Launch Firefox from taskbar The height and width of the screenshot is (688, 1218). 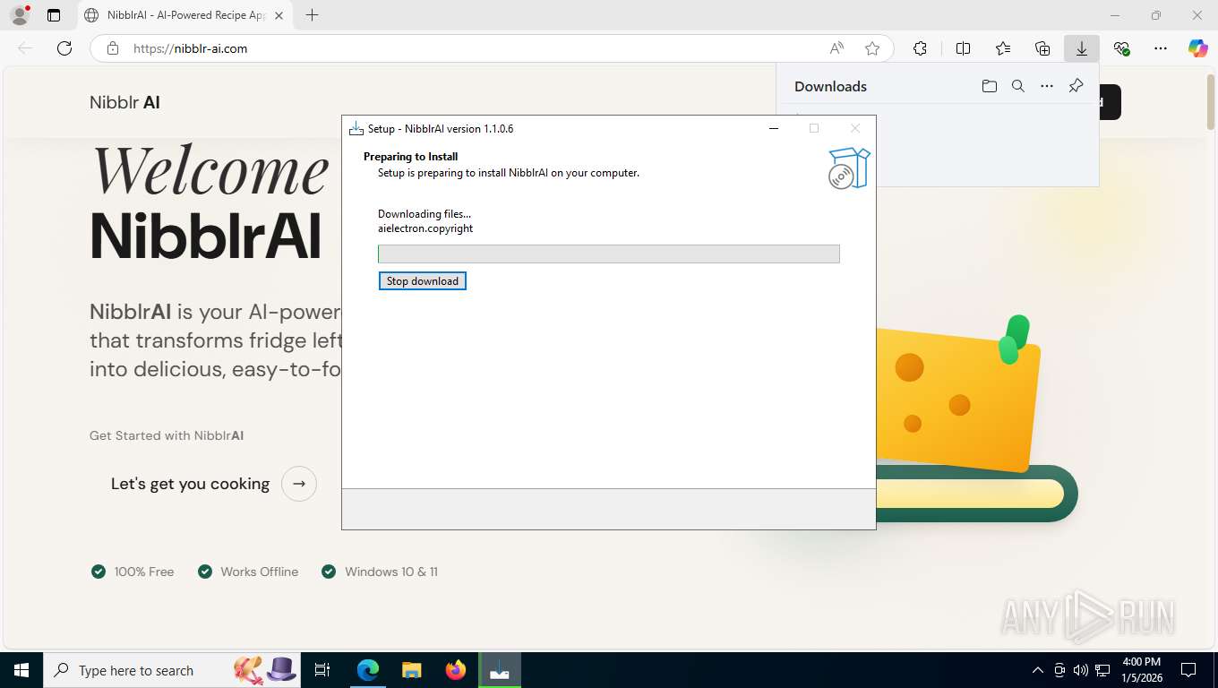click(456, 670)
